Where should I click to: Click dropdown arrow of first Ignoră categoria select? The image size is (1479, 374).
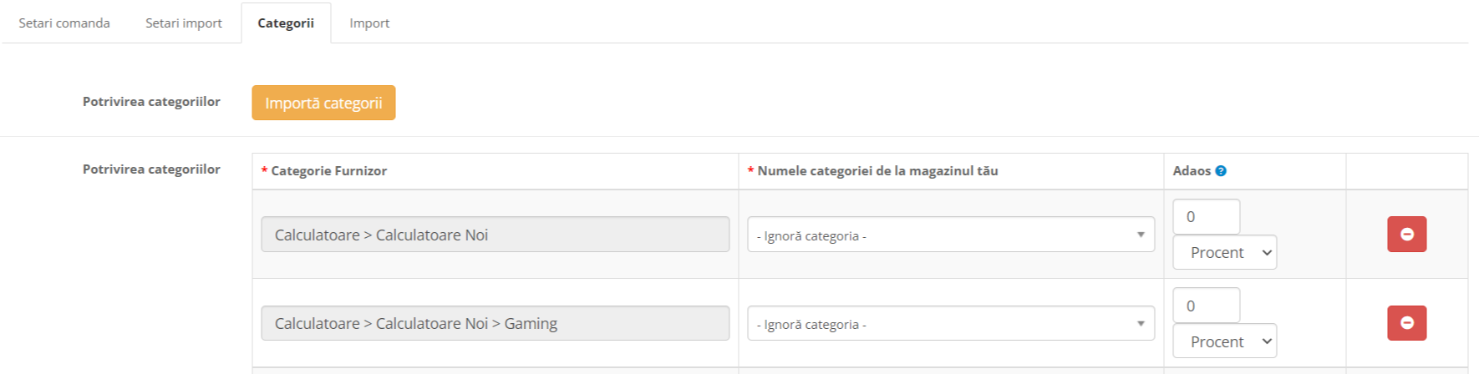(1141, 235)
